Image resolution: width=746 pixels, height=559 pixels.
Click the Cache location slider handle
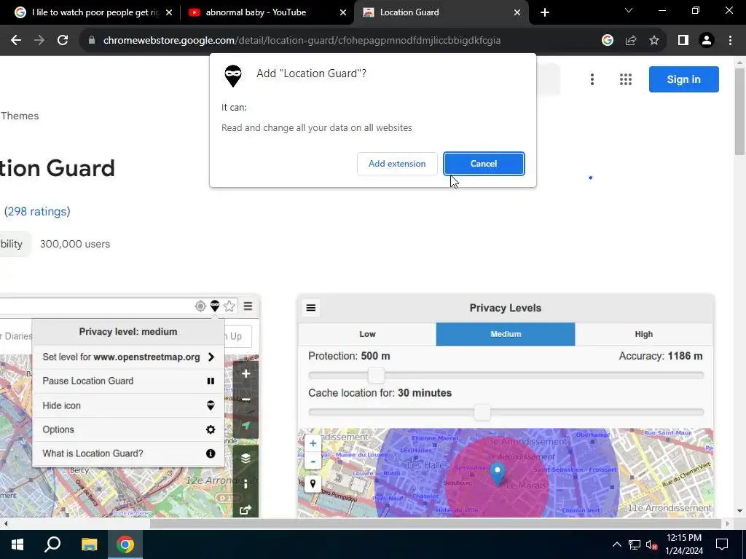(x=482, y=413)
